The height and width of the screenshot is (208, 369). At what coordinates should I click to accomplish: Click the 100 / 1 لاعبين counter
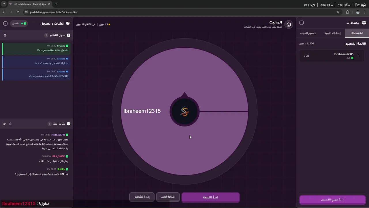click(x=306, y=44)
